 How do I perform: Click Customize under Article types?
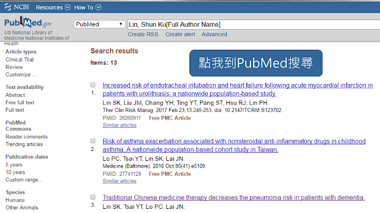21,75
